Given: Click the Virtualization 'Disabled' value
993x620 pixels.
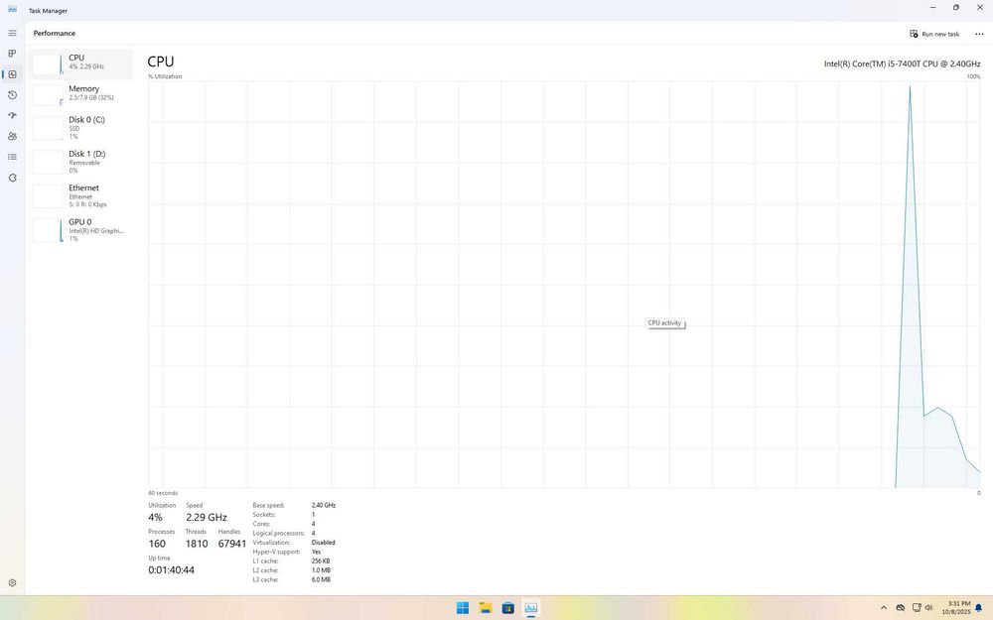Looking at the screenshot, I should tap(323, 543).
